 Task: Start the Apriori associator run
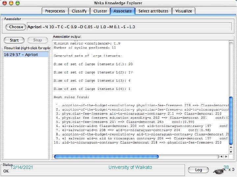tap(14, 40)
